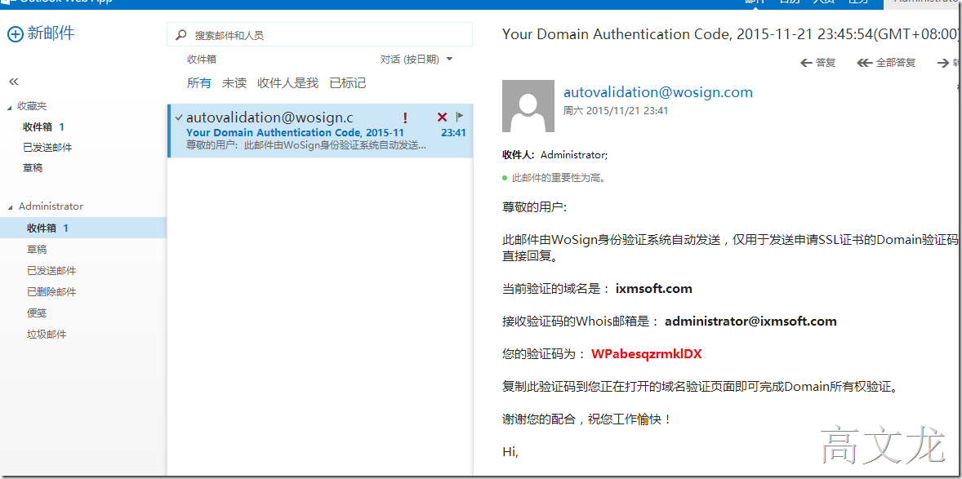This screenshot has width=962, height=479.
Task: Open the 对话 (按日期) sort dropdown
Action: pyautogui.click(x=416, y=60)
